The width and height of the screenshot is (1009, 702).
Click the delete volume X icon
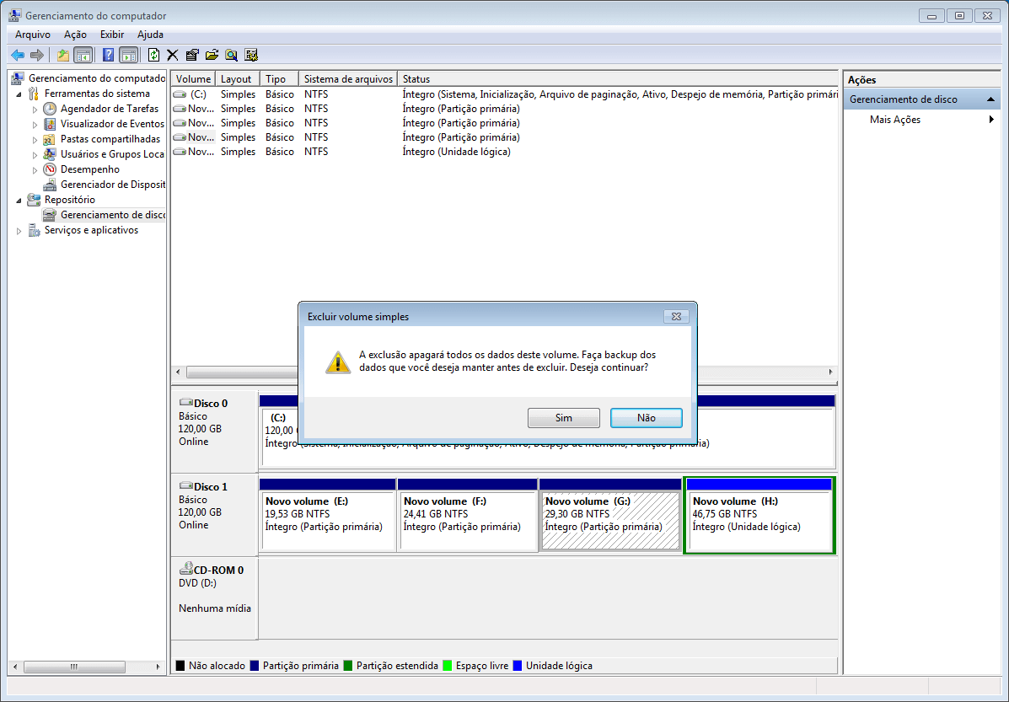[172, 54]
